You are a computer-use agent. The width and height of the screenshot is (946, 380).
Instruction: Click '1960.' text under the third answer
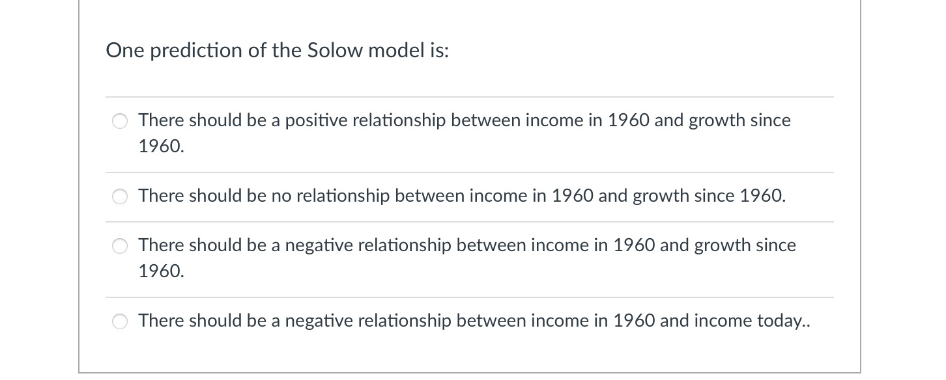coord(160,271)
